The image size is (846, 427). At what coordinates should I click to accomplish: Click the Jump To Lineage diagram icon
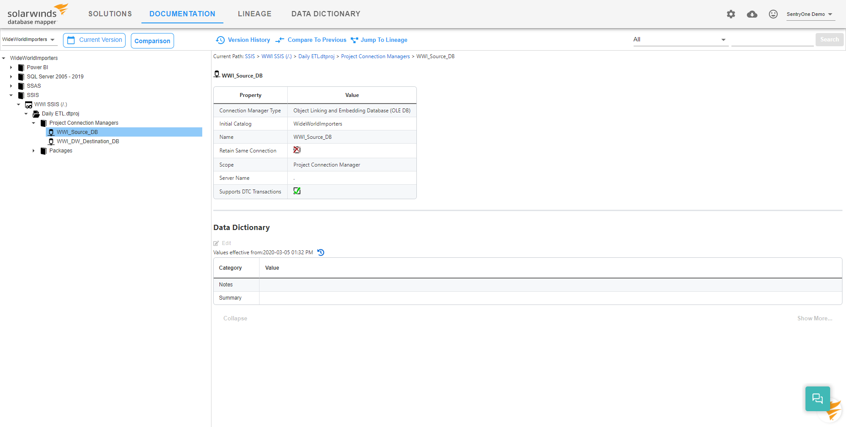[354, 40]
